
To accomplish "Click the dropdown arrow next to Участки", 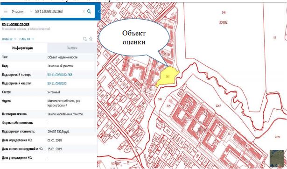I will tap(31, 12).
